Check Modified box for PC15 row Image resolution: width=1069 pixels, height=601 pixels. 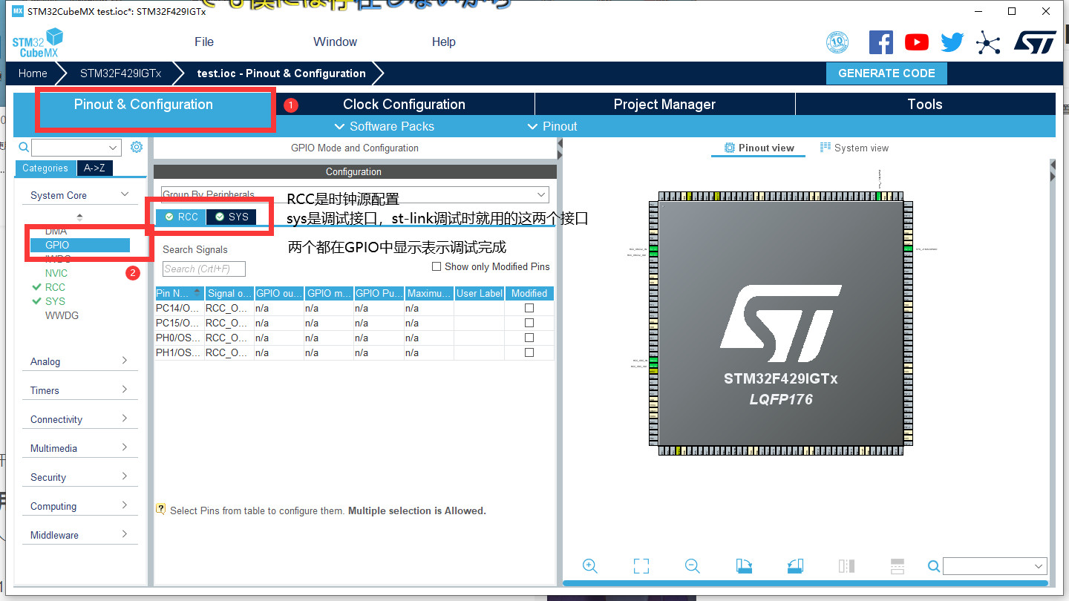point(529,323)
